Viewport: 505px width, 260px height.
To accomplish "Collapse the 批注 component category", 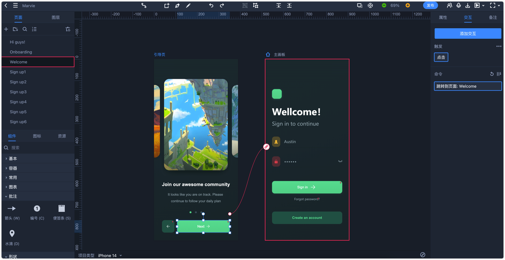I will click(x=13, y=196).
